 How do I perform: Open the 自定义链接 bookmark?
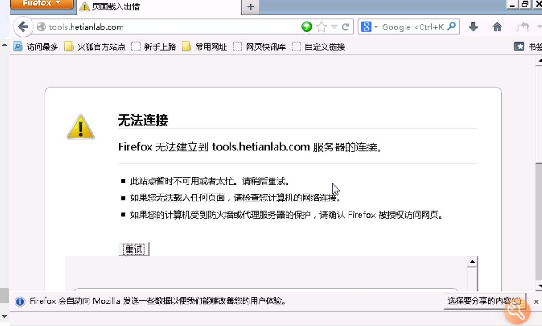pyautogui.click(x=319, y=47)
